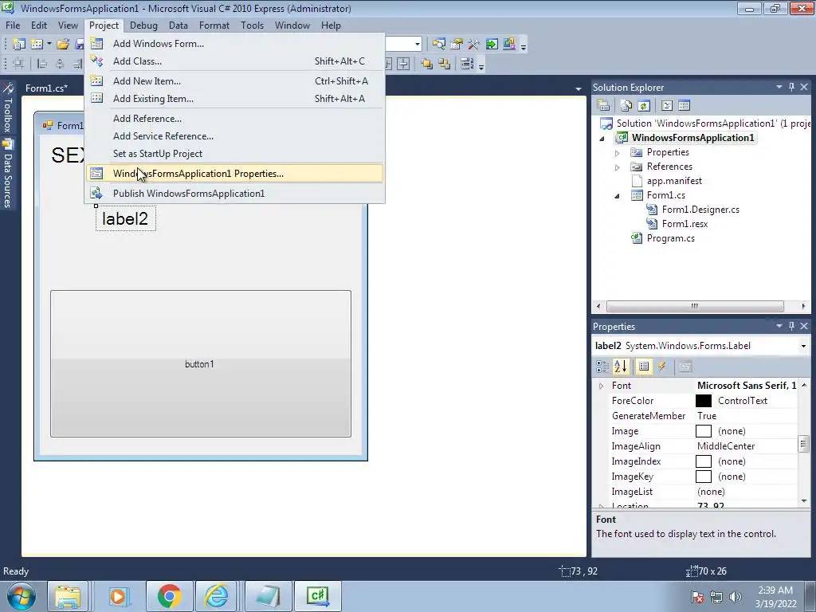Open Properties window options dropdown arrow
This screenshot has width=816, height=612.
pyautogui.click(x=779, y=326)
